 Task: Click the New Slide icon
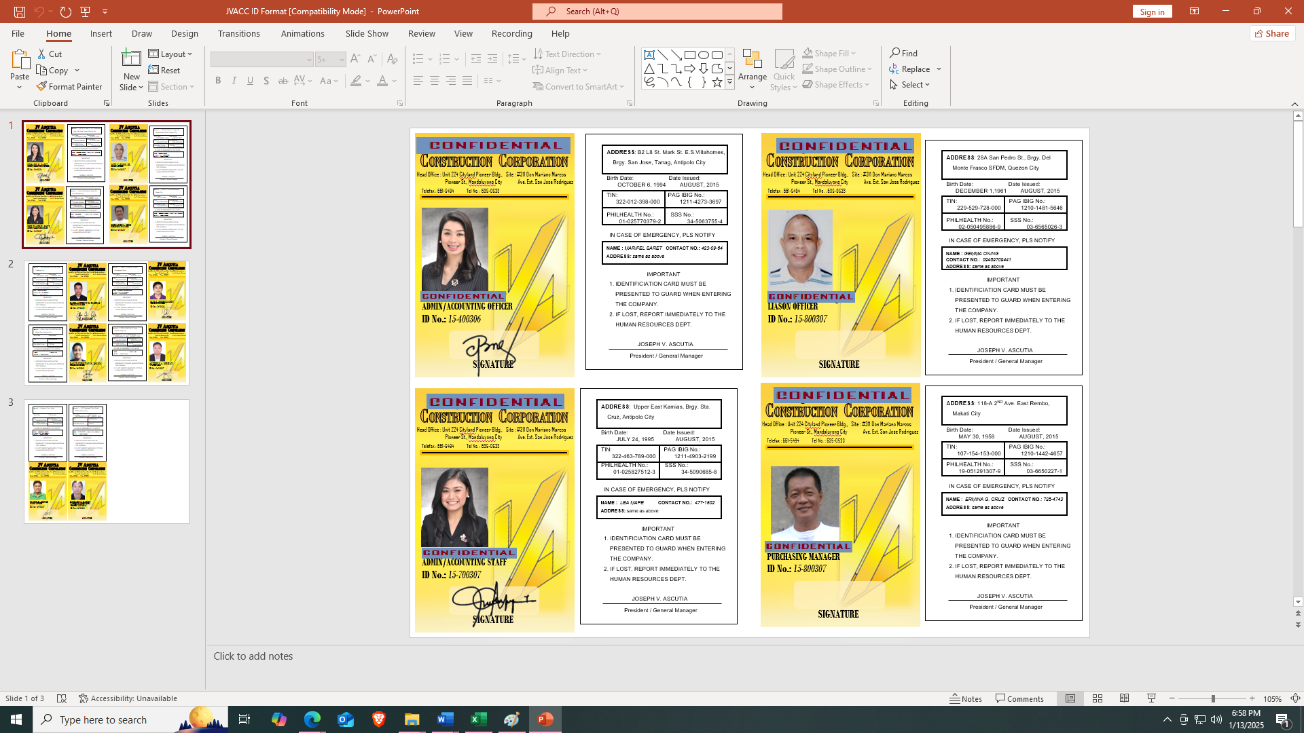coord(131,59)
